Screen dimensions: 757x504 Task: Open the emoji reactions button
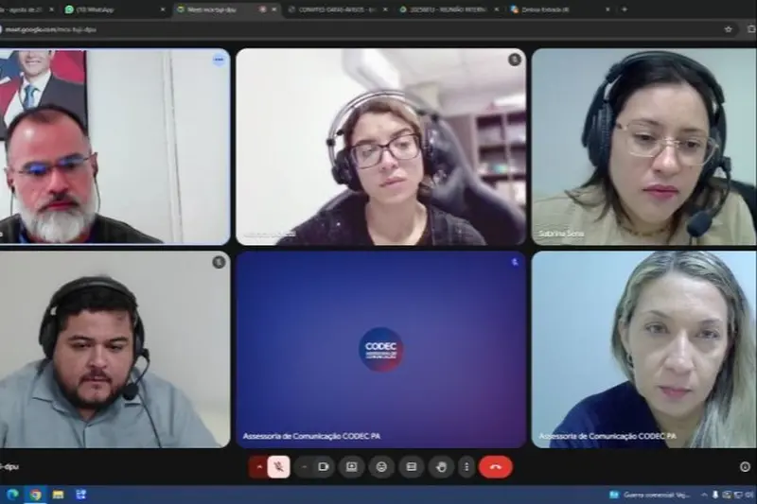381,466
